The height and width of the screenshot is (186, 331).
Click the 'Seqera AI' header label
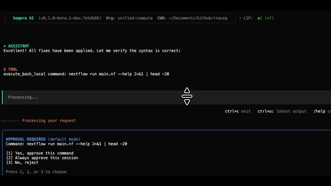click(23, 18)
